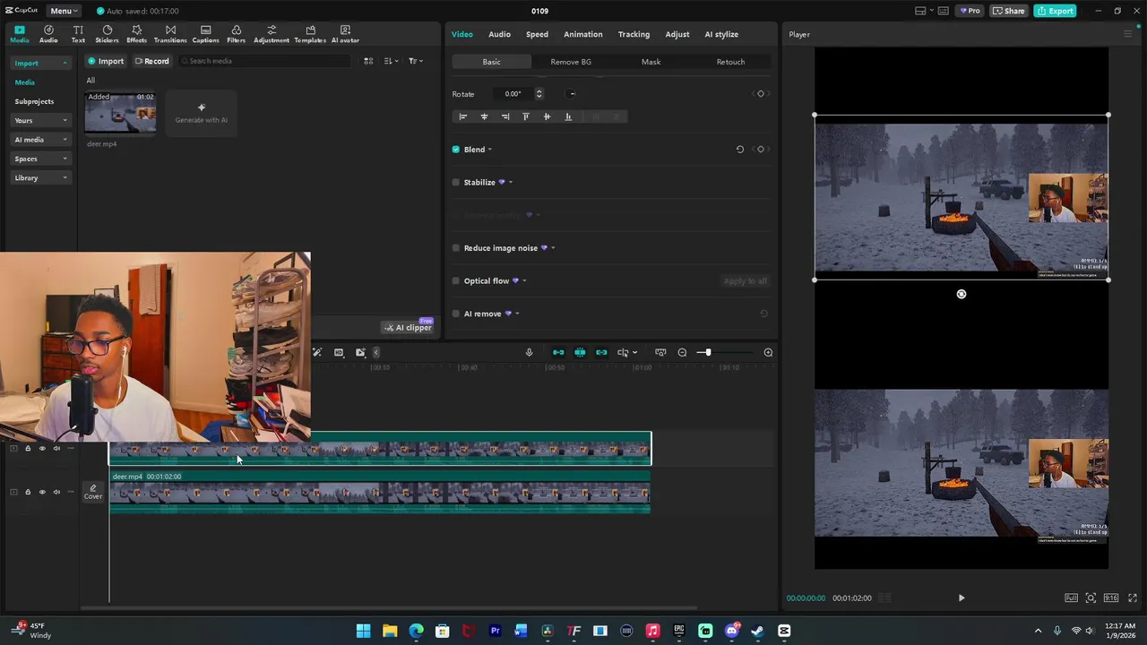Expand the AI media sidebar section
This screenshot has width=1147, height=645.
tap(41, 140)
